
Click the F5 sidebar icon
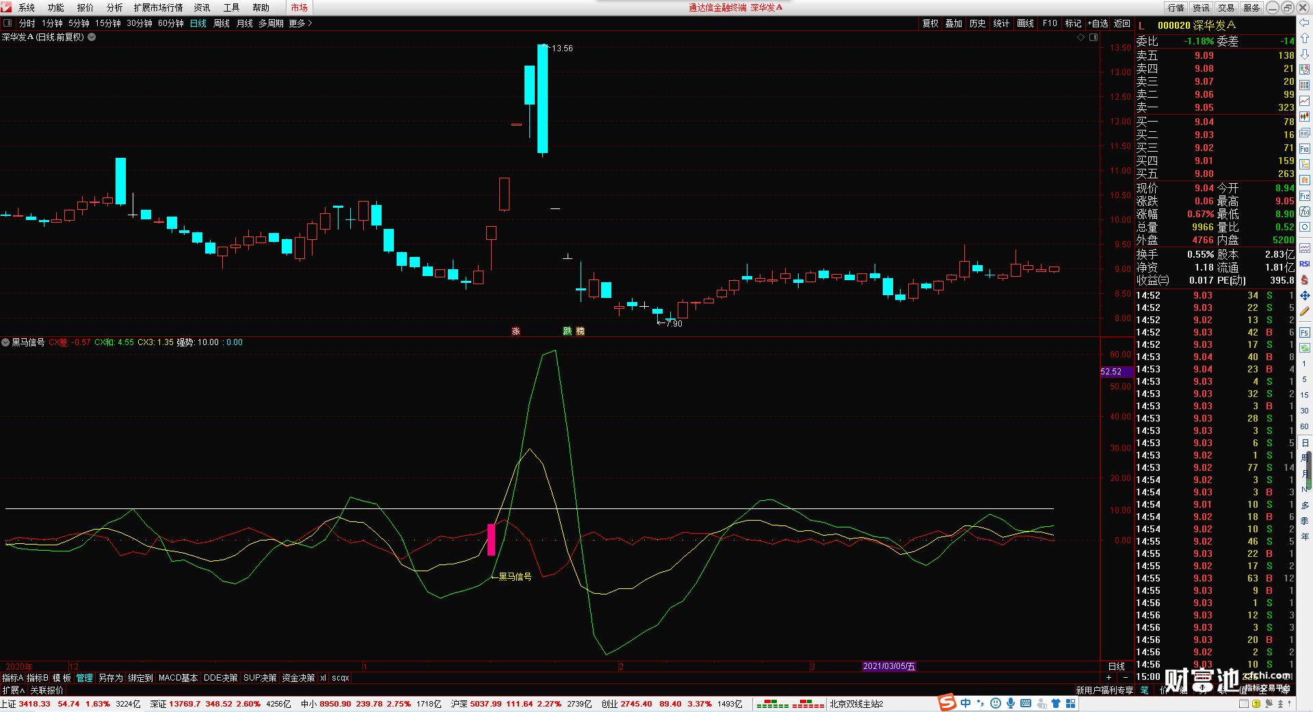tap(1305, 333)
